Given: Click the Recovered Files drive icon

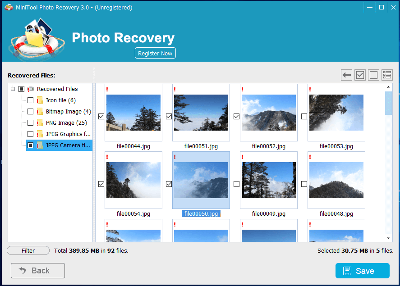Looking at the screenshot, I should pos(31,89).
